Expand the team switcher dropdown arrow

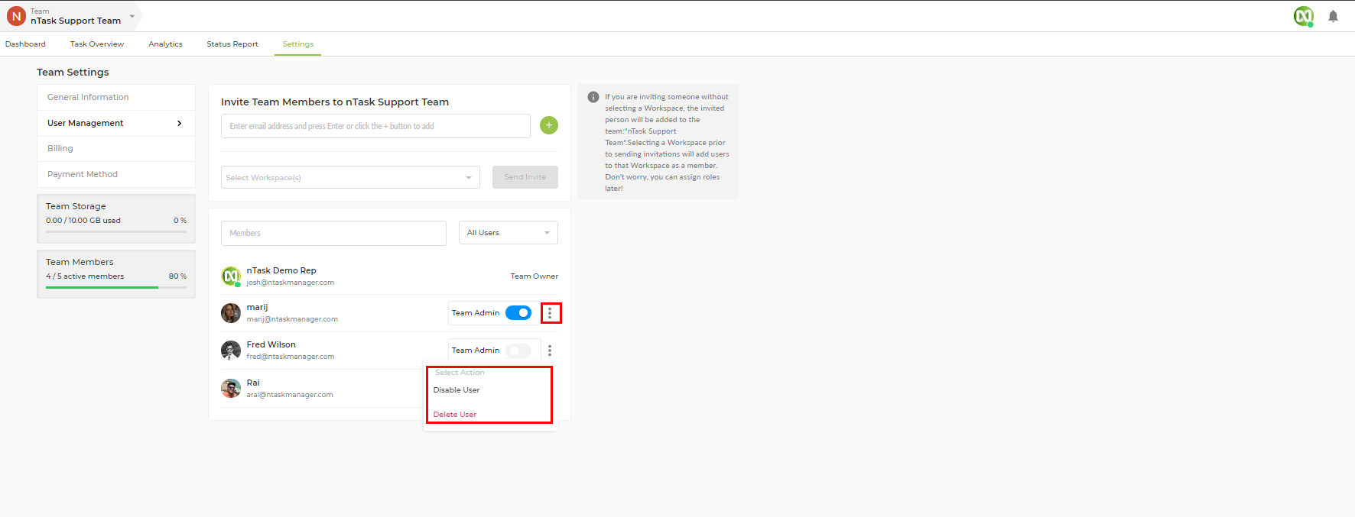tap(132, 16)
